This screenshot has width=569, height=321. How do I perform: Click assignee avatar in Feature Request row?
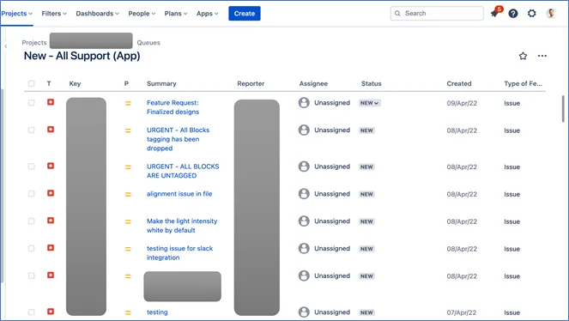click(x=304, y=103)
